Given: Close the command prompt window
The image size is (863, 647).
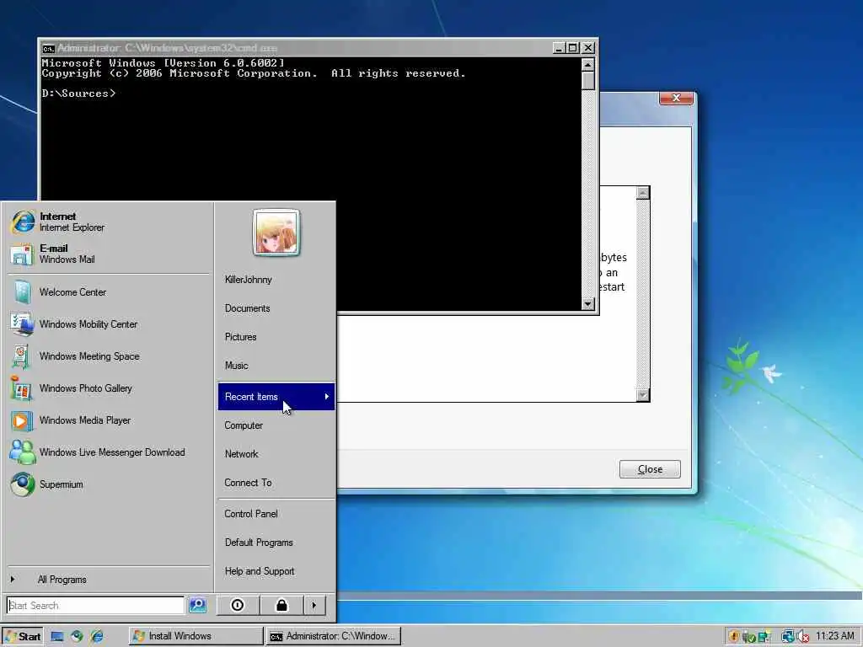Looking at the screenshot, I should tap(588, 48).
